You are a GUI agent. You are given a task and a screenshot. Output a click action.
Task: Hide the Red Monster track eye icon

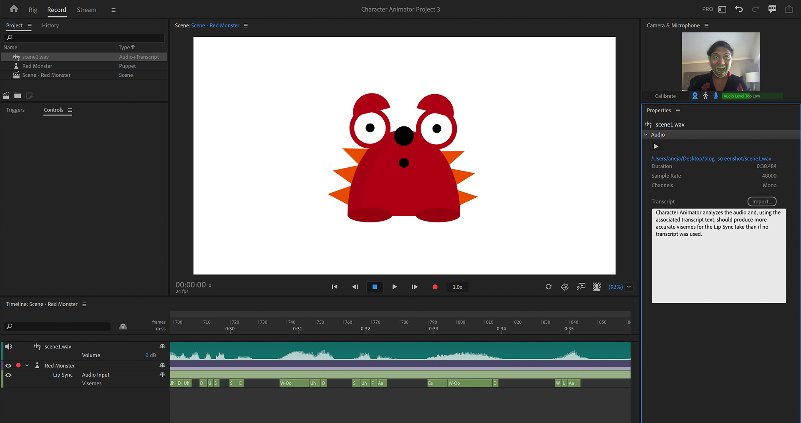coord(8,365)
